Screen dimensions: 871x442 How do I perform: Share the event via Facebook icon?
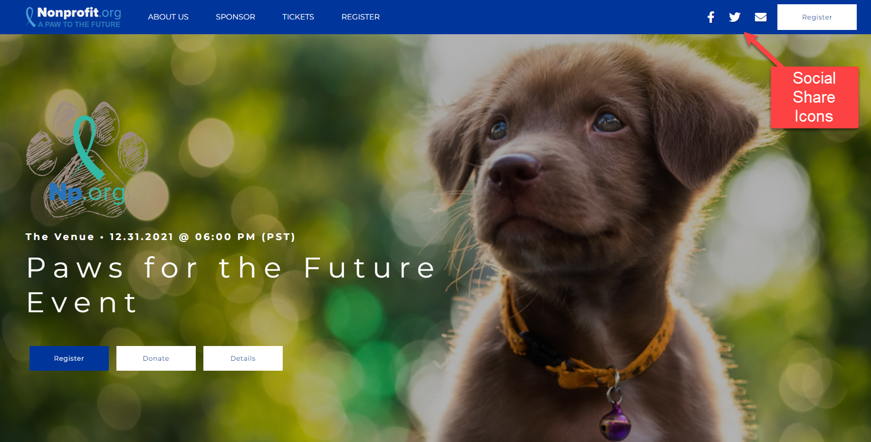pos(710,17)
